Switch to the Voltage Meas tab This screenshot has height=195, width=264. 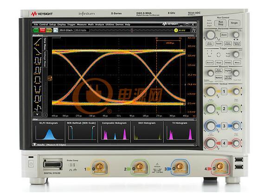tap(45, 59)
